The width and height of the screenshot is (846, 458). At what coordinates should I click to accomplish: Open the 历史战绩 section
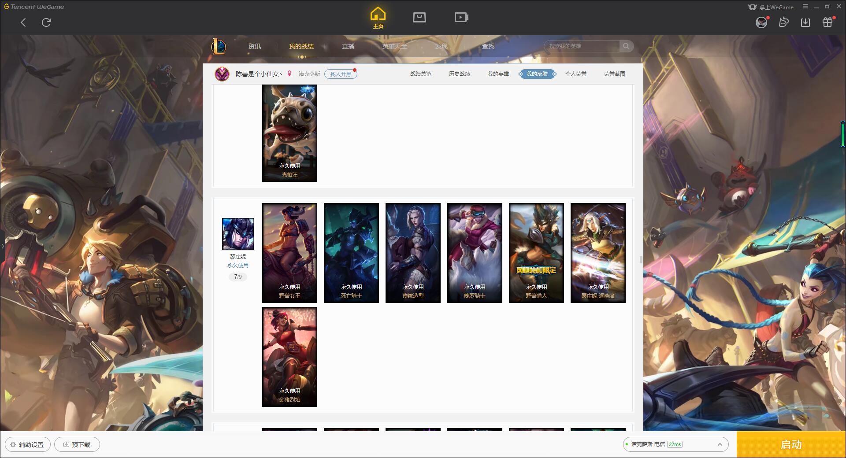460,74
